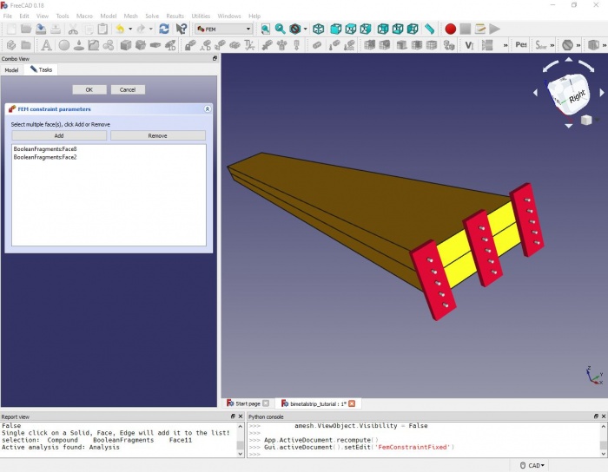This screenshot has height=472, width=608.
Task: Click the Report view scrollbar down arrow
Action: [x=241, y=454]
